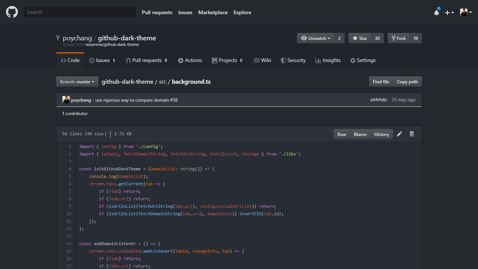
Task: Switch to the Code tab
Action: tap(70, 61)
